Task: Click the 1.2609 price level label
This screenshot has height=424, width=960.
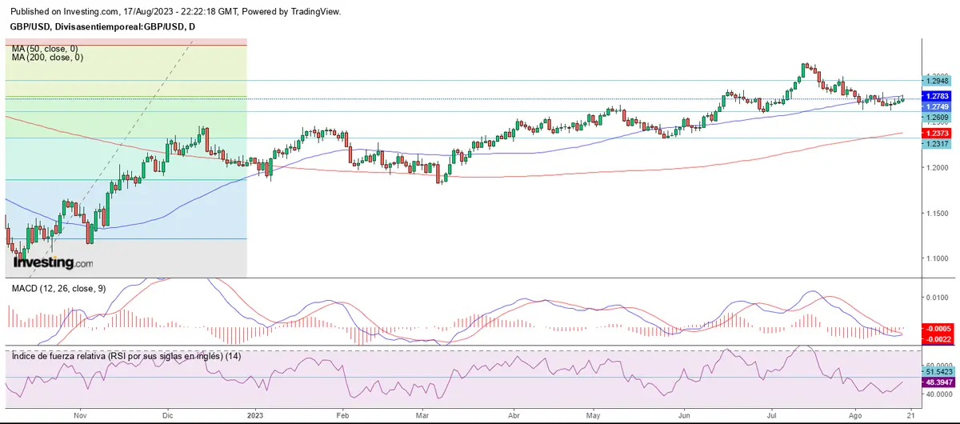Action: pos(936,118)
